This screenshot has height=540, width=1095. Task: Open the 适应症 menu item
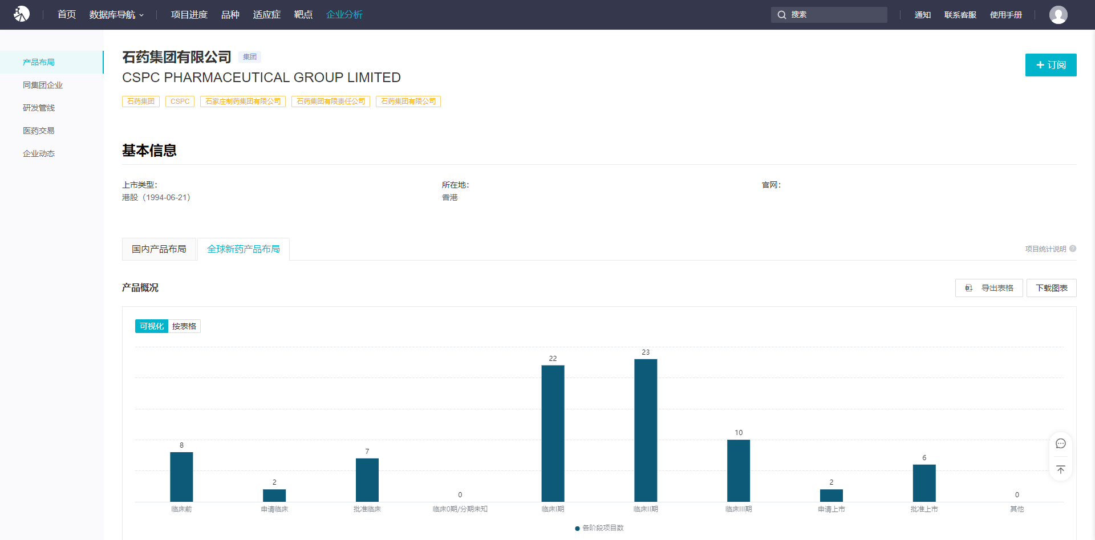point(267,15)
